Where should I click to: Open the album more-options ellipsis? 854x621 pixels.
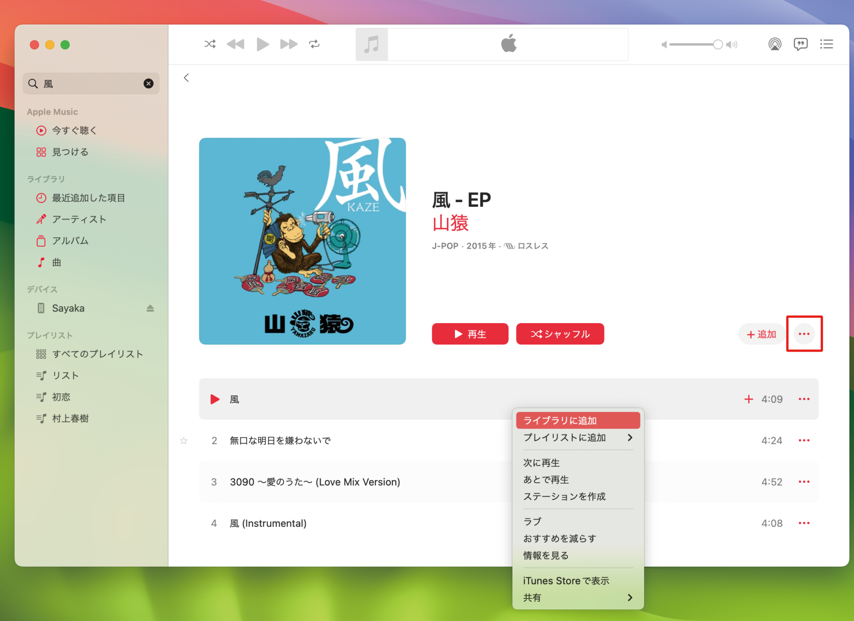click(804, 334)
